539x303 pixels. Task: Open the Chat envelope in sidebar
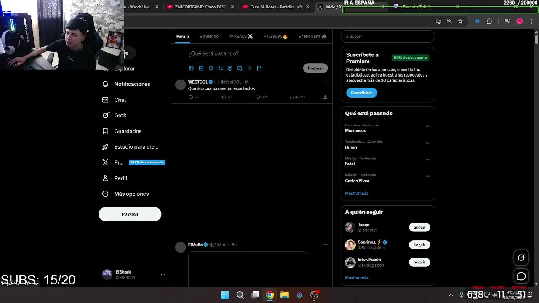pos(105,100)
